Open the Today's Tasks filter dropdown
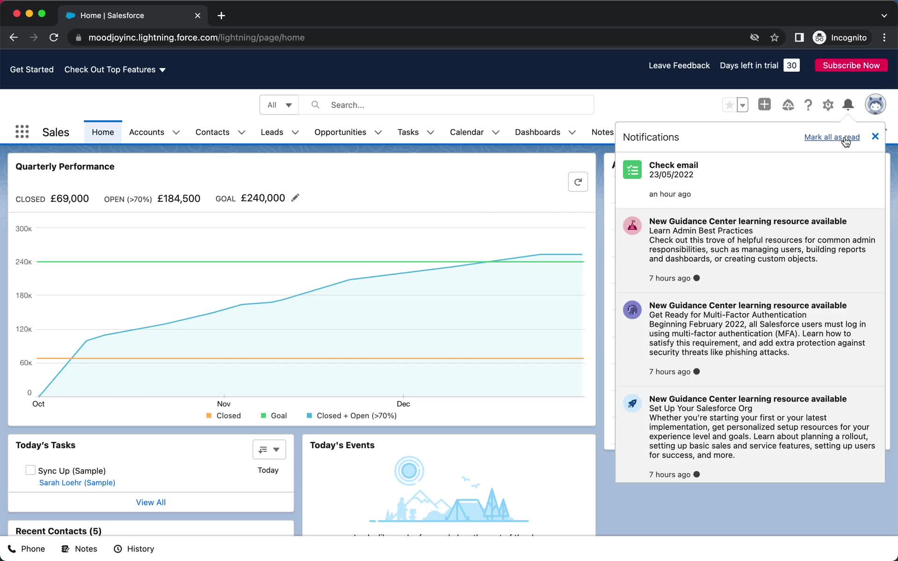 coord(269,449)
